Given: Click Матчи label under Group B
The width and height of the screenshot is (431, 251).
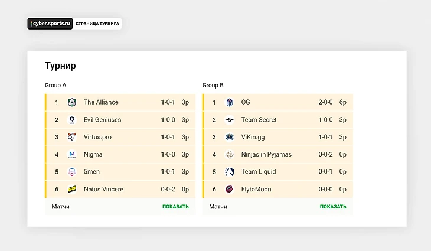Looking at the screenshot, I should point(218,207).
